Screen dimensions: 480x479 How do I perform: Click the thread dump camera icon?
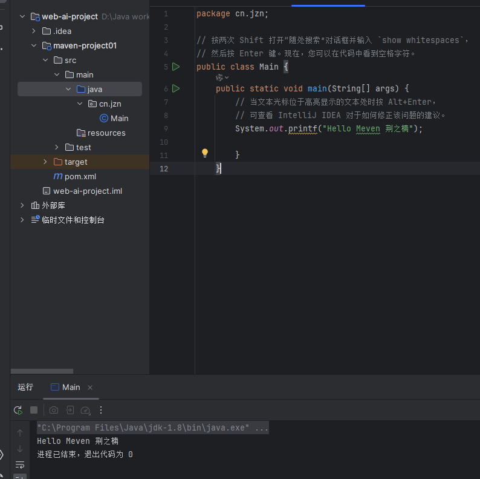point(54,410)
